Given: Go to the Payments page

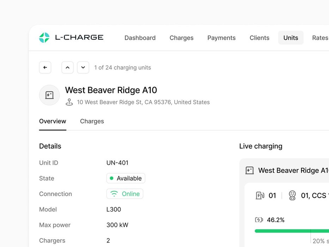Looking at the screenshot, I should pyautogui.click(x=221, y=38).
